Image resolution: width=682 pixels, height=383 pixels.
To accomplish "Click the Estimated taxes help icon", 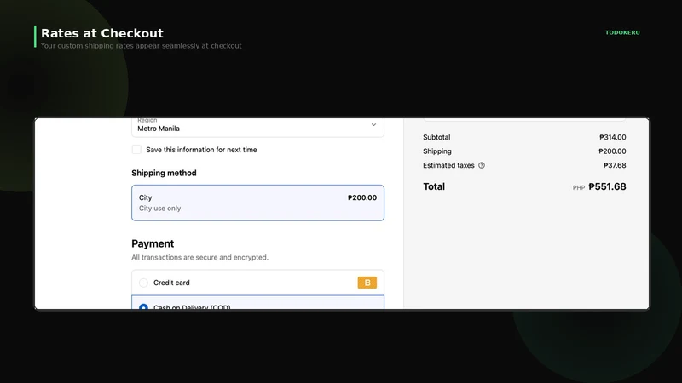I will click(482, 165).
